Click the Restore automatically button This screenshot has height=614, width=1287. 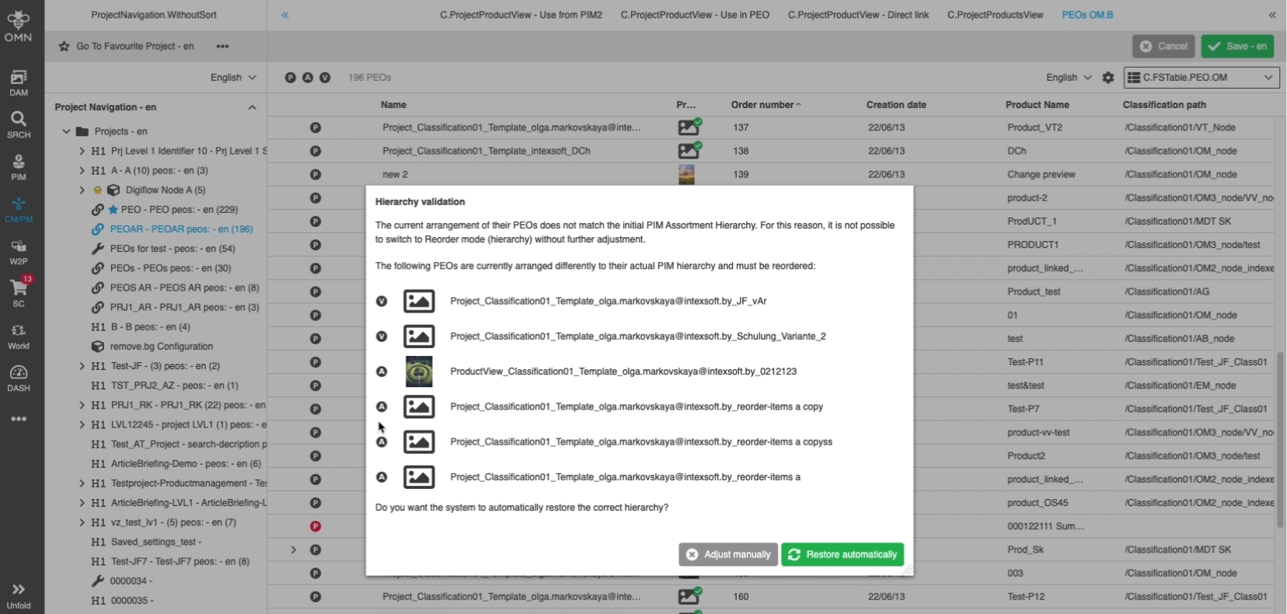[x=842, y=554]
